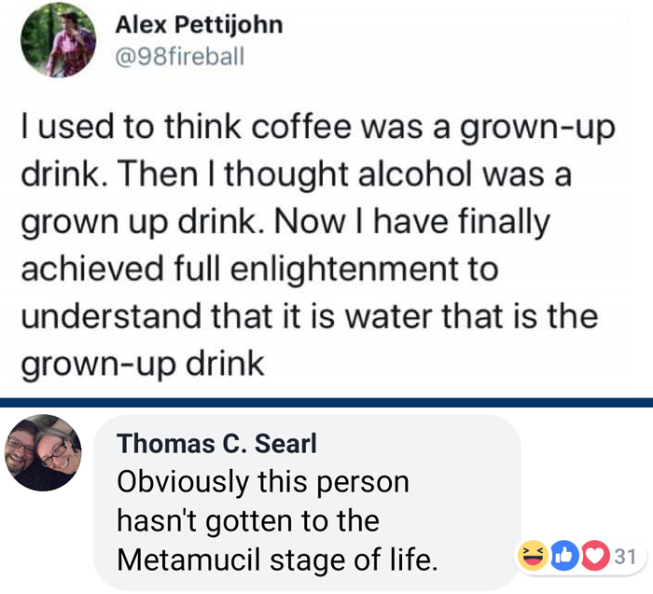Image resolution: width=653 pixels, height=594 pixels.
Task: Click the Thomas C. Searl commenter name
Action: coord(216,445)
